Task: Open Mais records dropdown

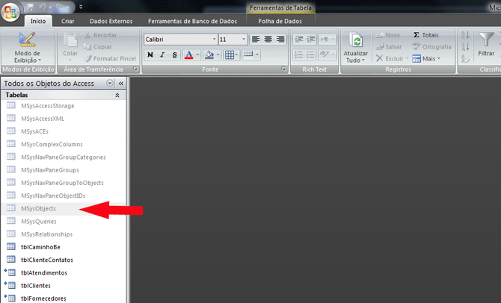Action: [426, 59]
